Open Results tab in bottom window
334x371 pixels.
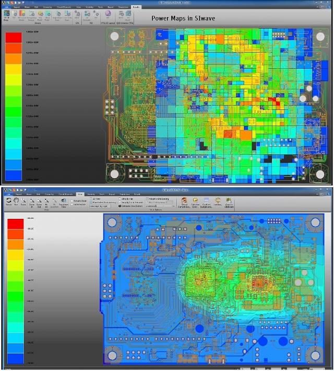coord(137,194)
